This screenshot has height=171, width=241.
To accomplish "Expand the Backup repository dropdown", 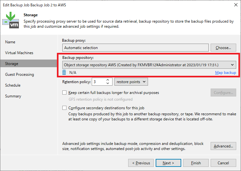I will point(149,65).
